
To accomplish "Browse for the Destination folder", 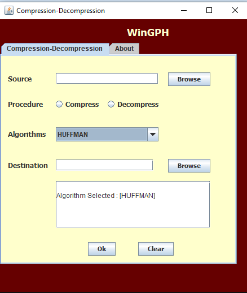I will pos(189,166).
